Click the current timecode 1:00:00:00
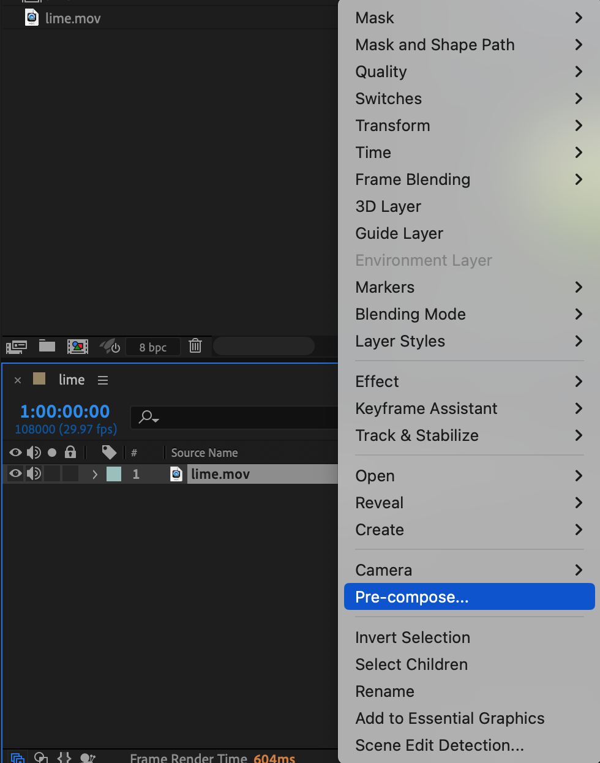This screenshot has height=763, width=600. click(x=65, y=412)
